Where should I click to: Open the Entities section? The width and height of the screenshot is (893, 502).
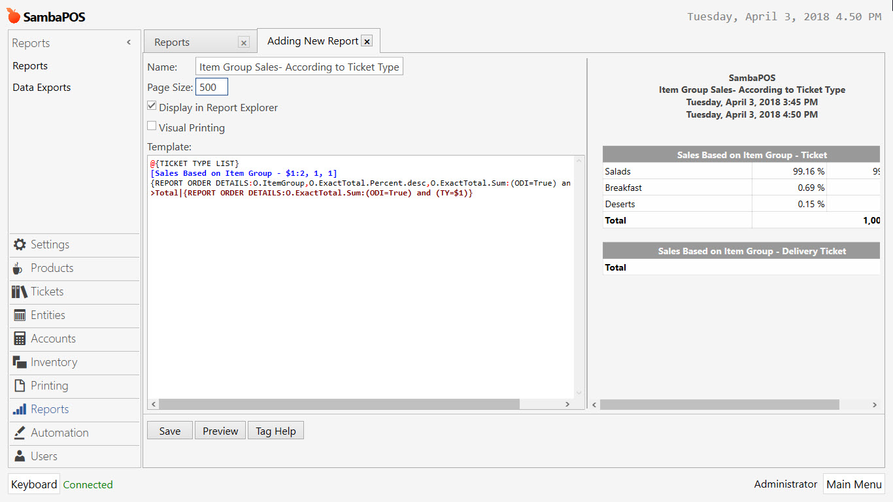(x=48, y=316)
